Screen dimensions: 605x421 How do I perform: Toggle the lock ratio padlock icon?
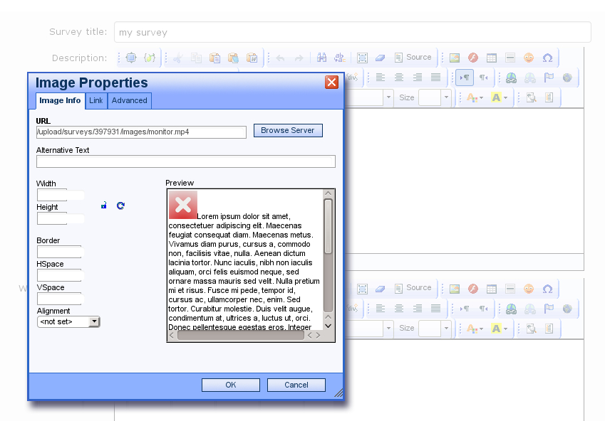pyautogui.click(x=104, y=206)
